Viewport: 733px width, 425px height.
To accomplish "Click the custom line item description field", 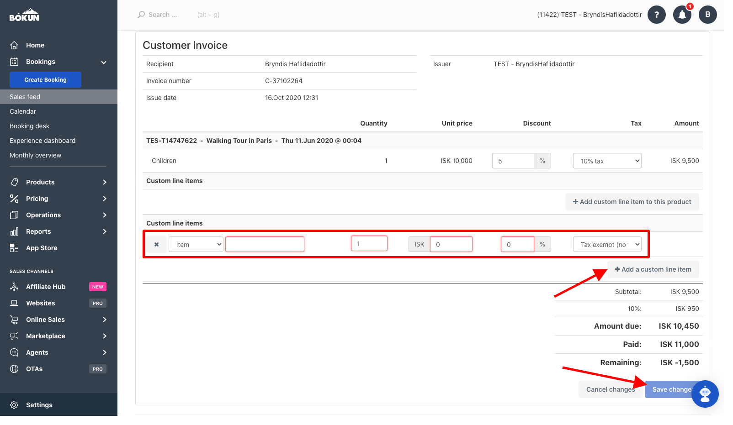I will [x=265, y=244].
